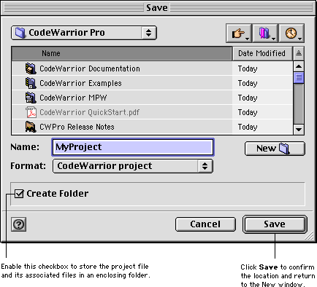Click the file list scroll thumb
This screenshot has width=317, height=287.
click(299, 78)
